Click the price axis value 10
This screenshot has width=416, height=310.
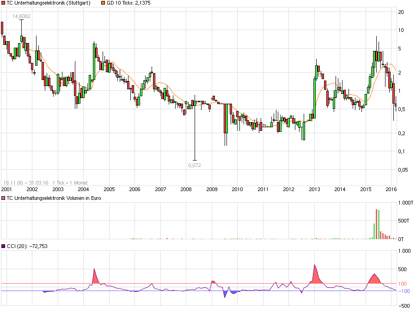(x=401, y=30)
